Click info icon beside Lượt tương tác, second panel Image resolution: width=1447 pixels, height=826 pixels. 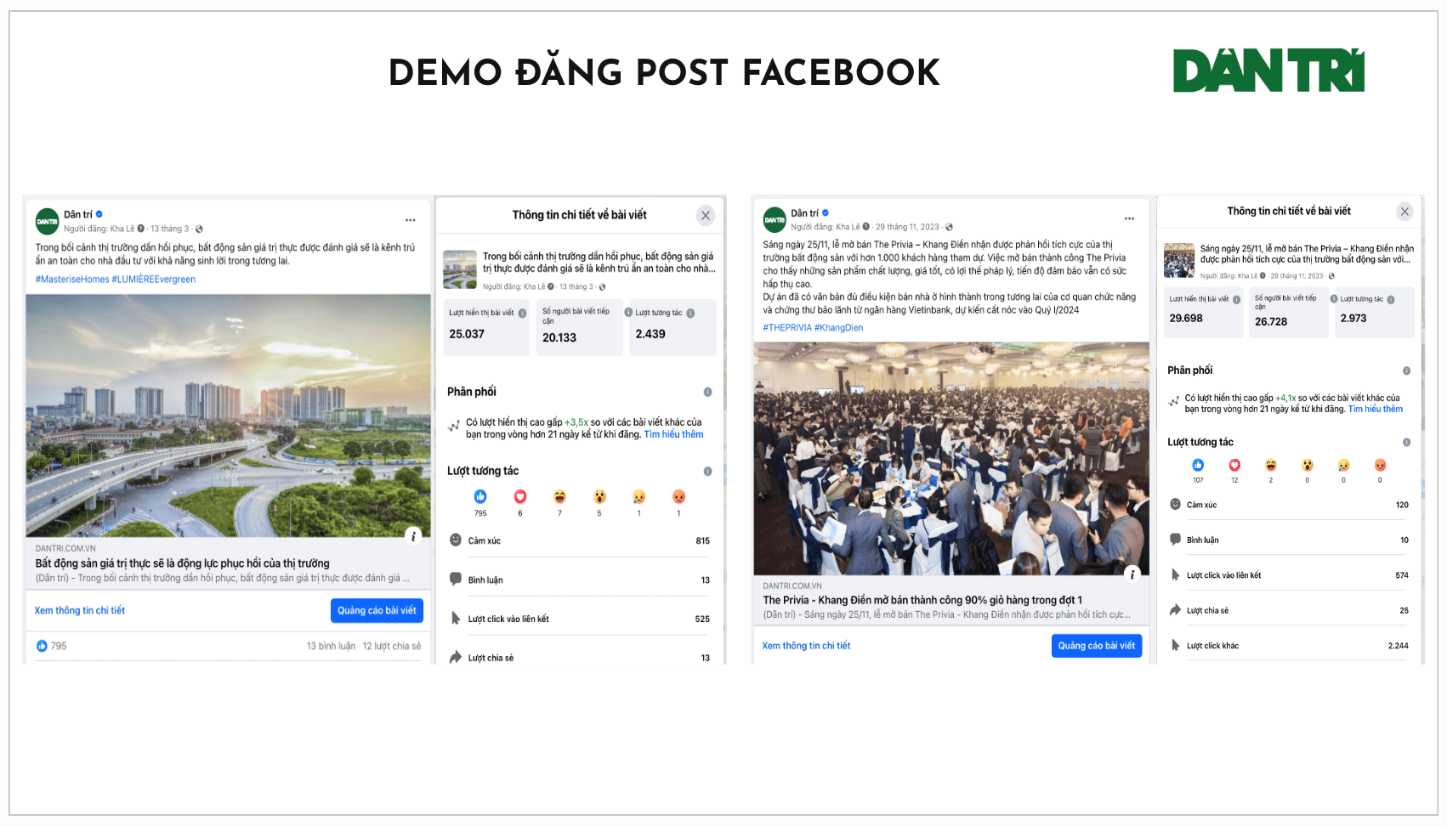coord(1406,442)
